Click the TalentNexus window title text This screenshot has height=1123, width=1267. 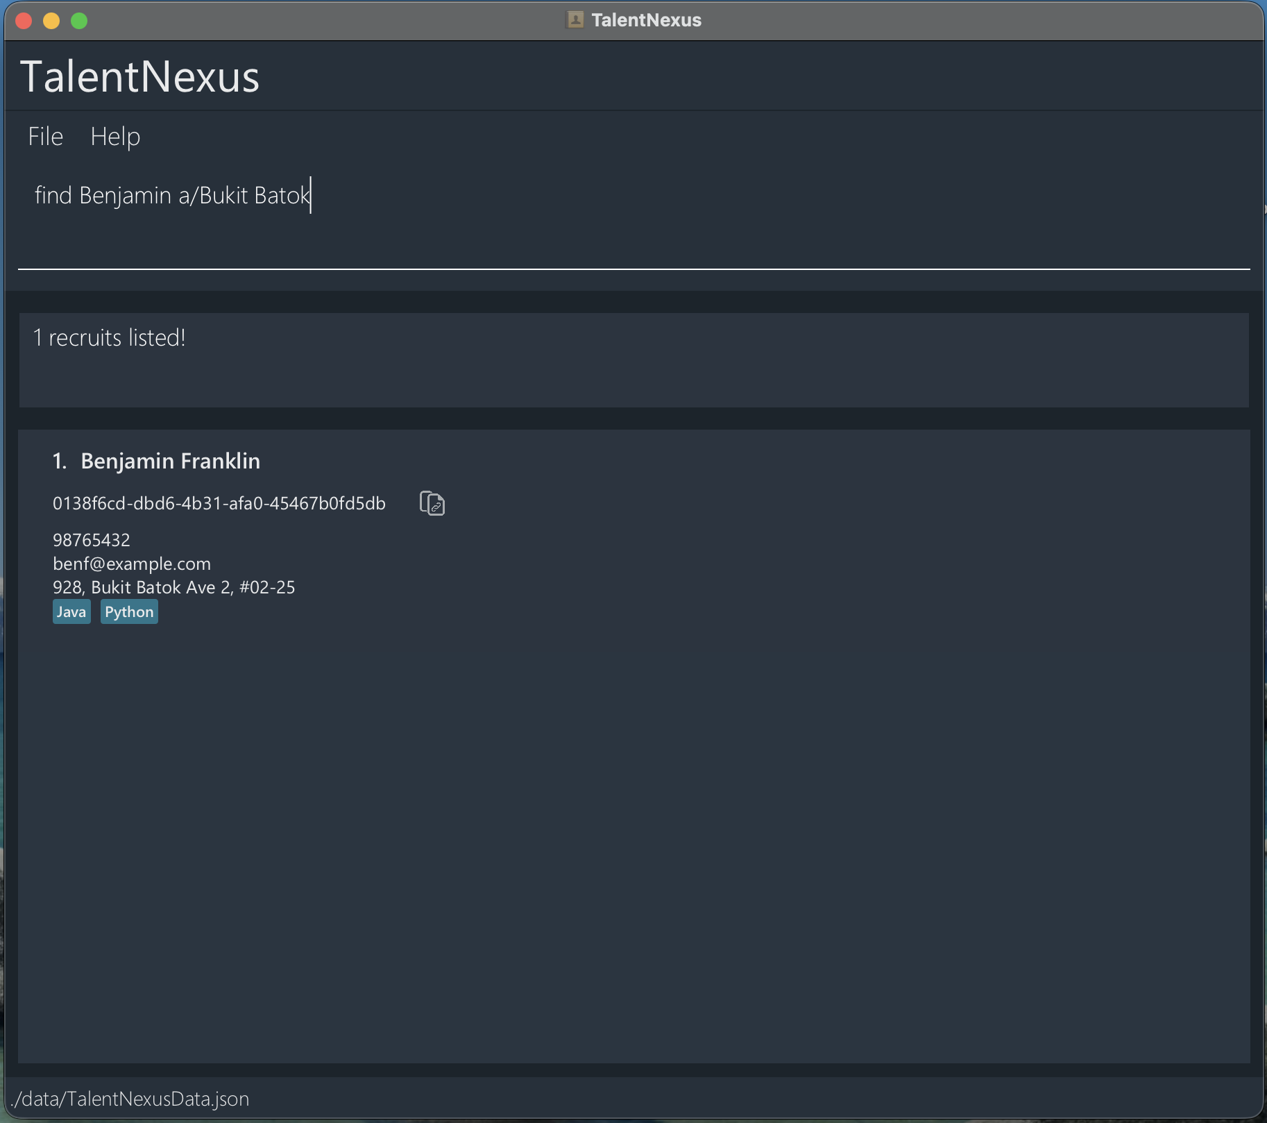[646, 20]
